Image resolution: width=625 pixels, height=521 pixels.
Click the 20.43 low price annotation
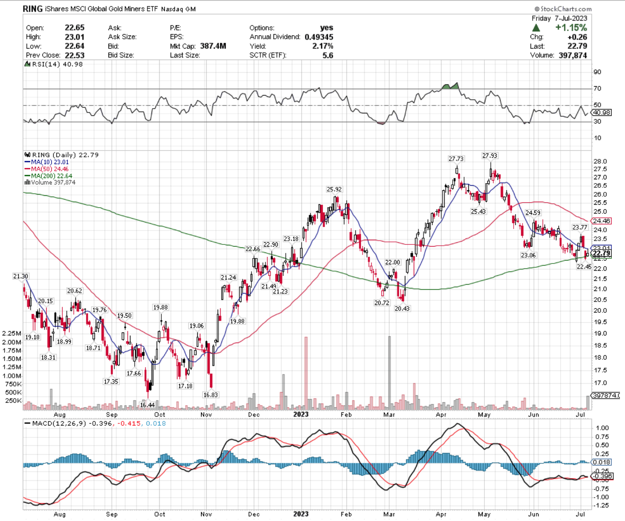(402, 308)
